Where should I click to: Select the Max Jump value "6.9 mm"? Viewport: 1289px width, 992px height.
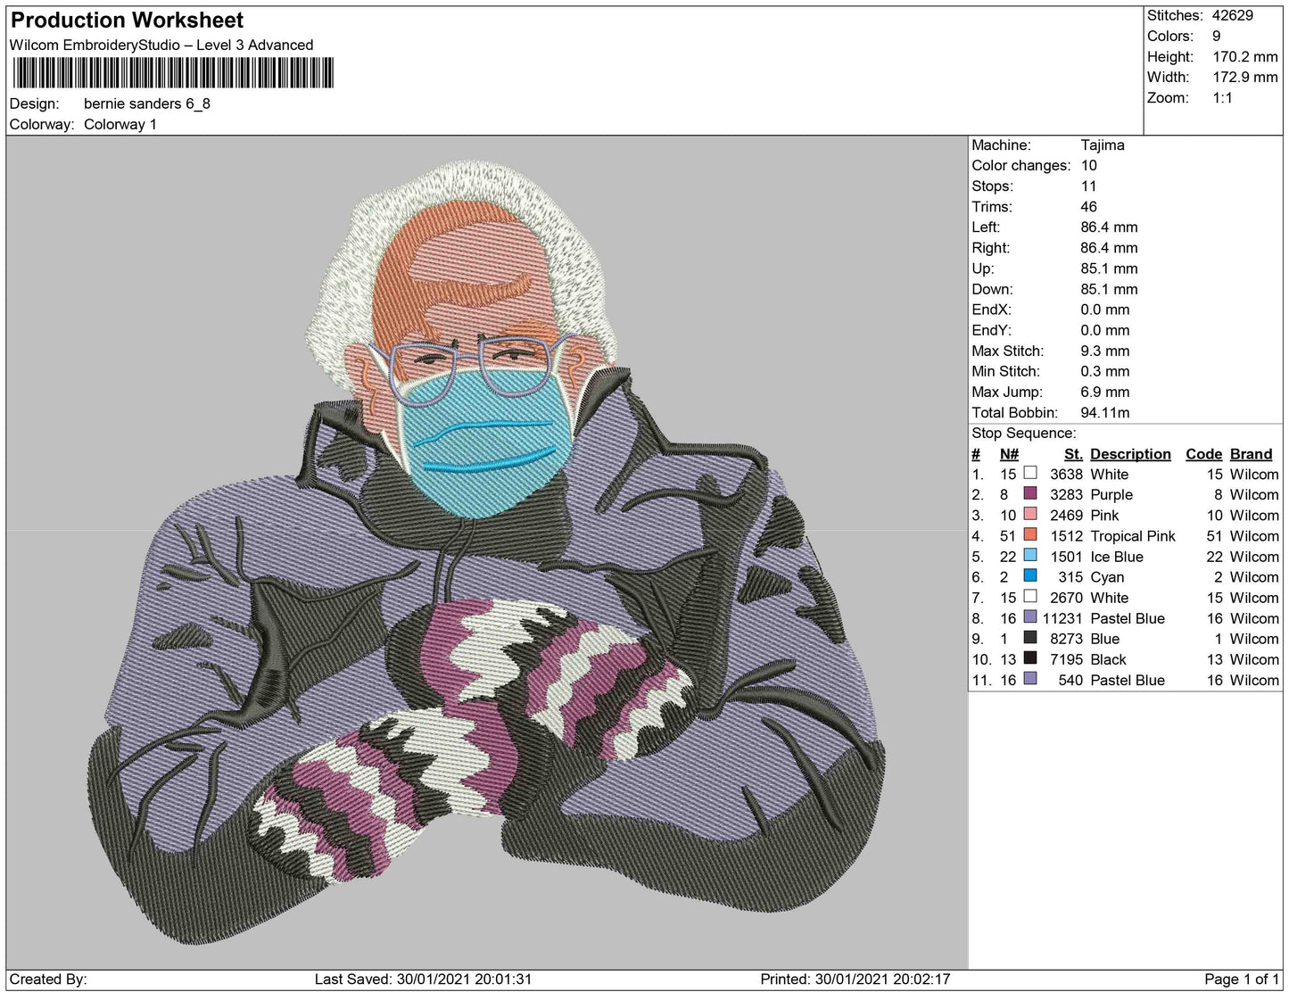[1105, 392]
